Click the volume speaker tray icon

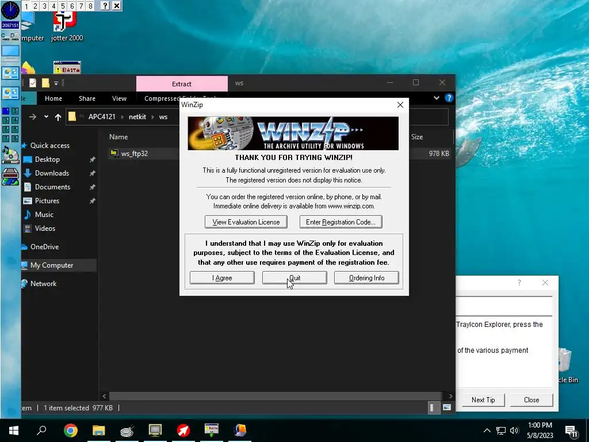point(514,430)
